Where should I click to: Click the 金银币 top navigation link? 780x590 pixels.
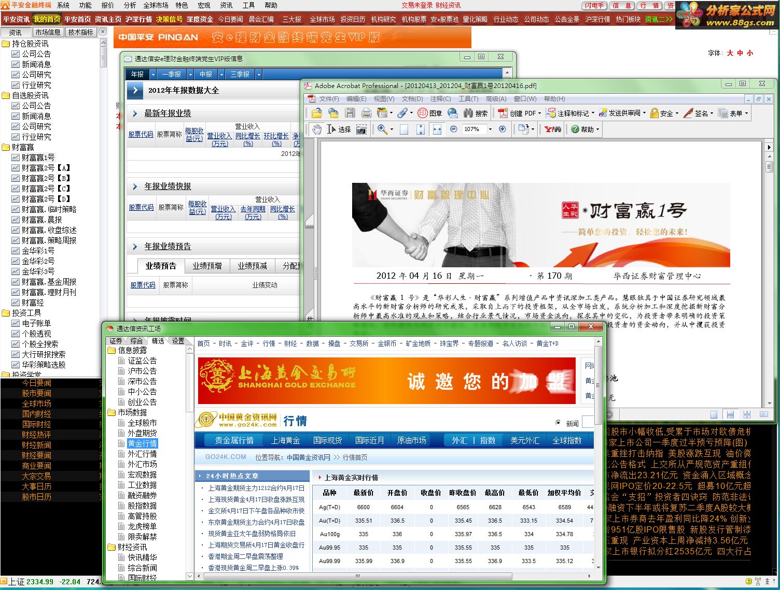(387, 343)
